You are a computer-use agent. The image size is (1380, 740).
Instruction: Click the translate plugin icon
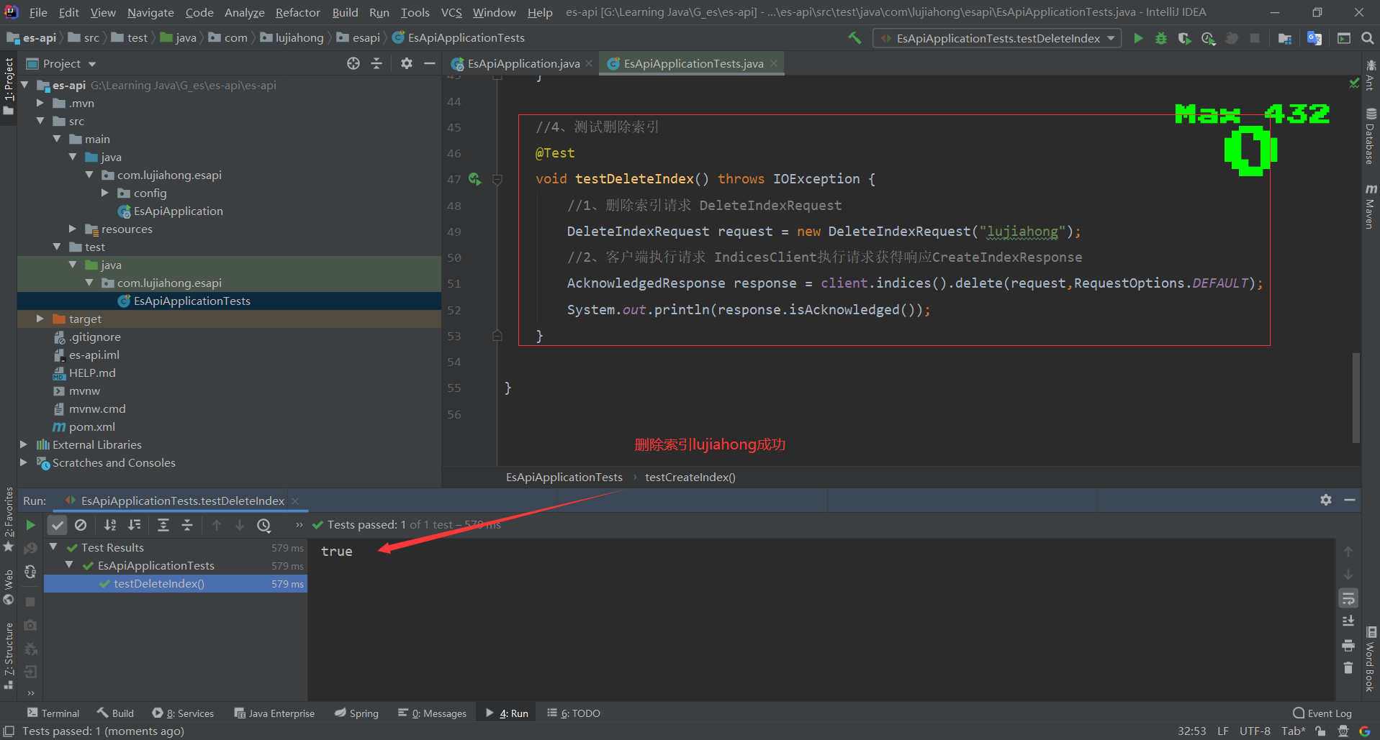[x=1314, y=38]
